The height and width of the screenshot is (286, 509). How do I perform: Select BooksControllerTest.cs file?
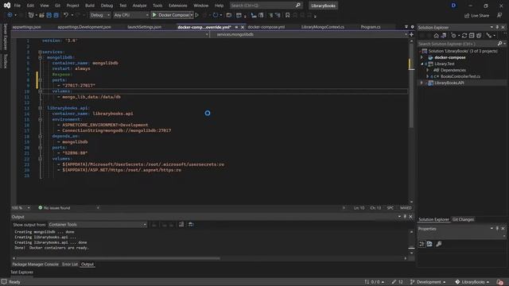[460, 76]
